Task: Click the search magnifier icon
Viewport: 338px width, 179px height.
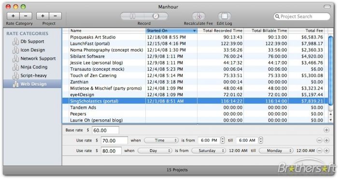Action: pyautogui.click(x=277, y=16)
